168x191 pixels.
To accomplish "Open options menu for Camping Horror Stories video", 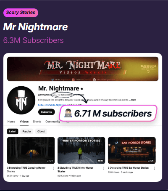I will coord(53,168).
